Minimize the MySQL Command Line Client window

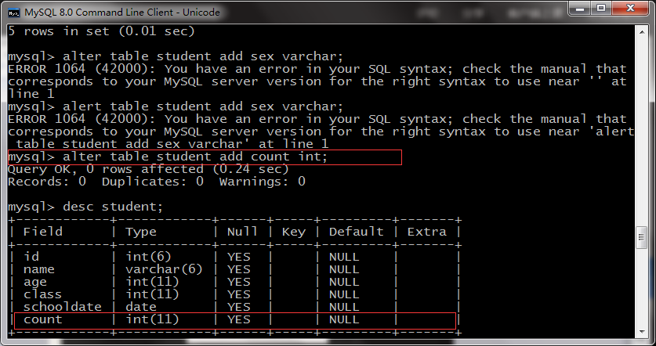coord(580,8)
